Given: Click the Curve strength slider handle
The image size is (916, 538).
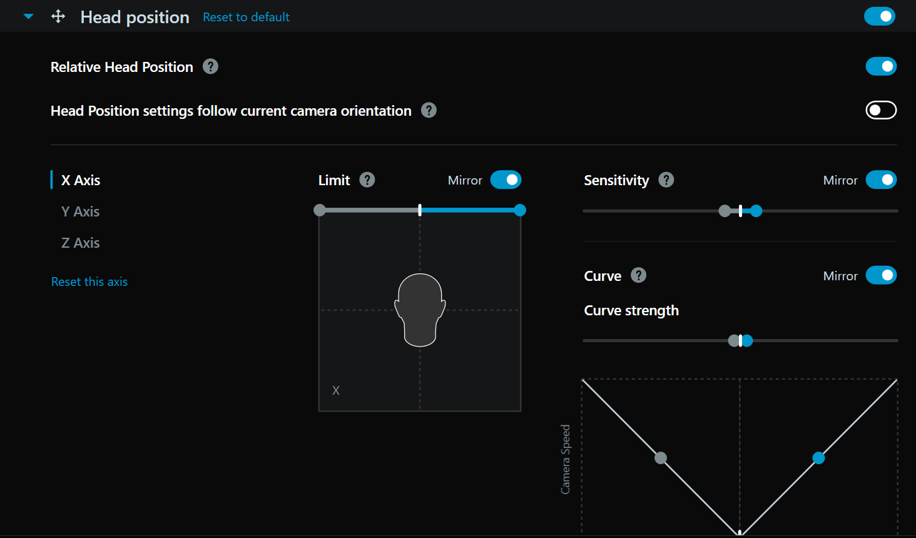Looking at the screenshot, I should (x=740, y=340).
